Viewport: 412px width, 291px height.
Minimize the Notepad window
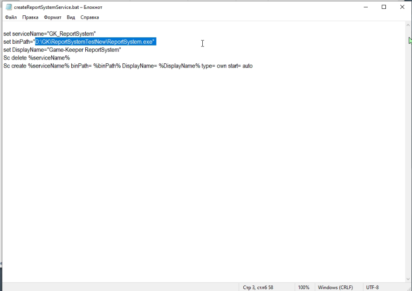coord(365,7)
